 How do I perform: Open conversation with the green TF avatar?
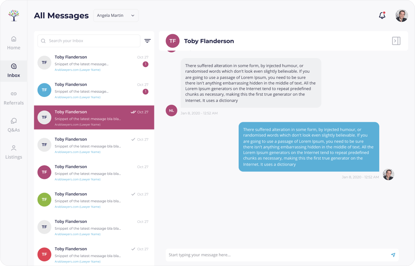tap(94, 200)
